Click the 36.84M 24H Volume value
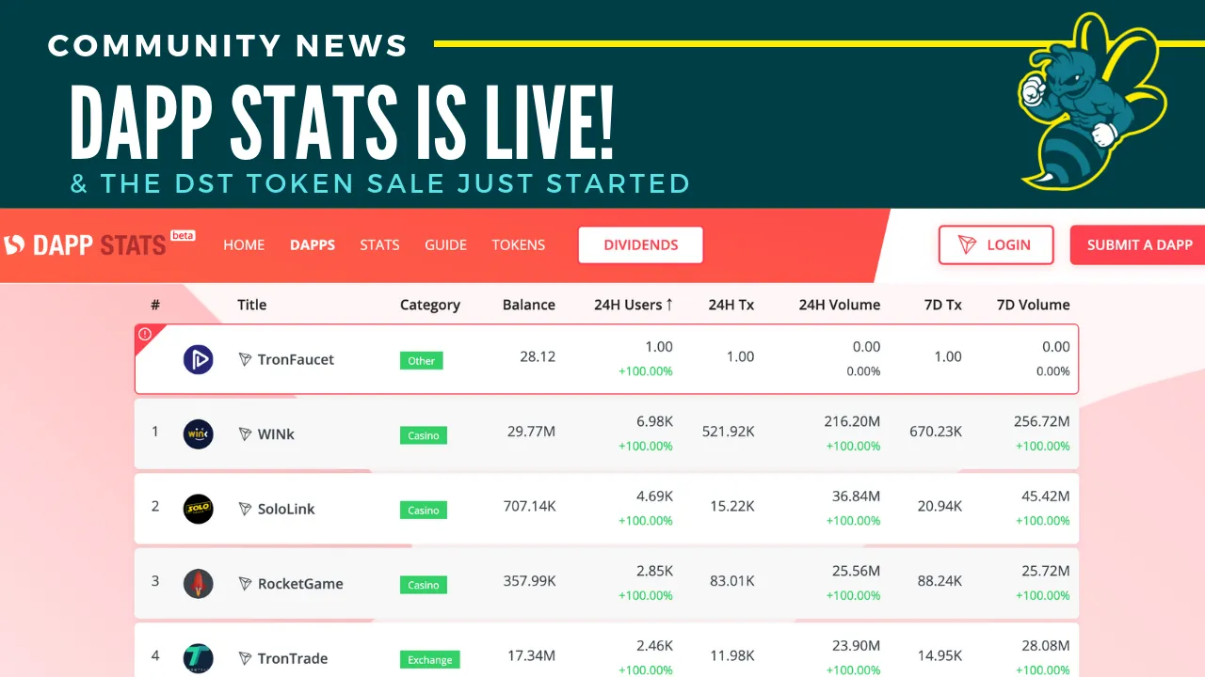Viewport: 1205px width, 677px height. pos(857,496)
